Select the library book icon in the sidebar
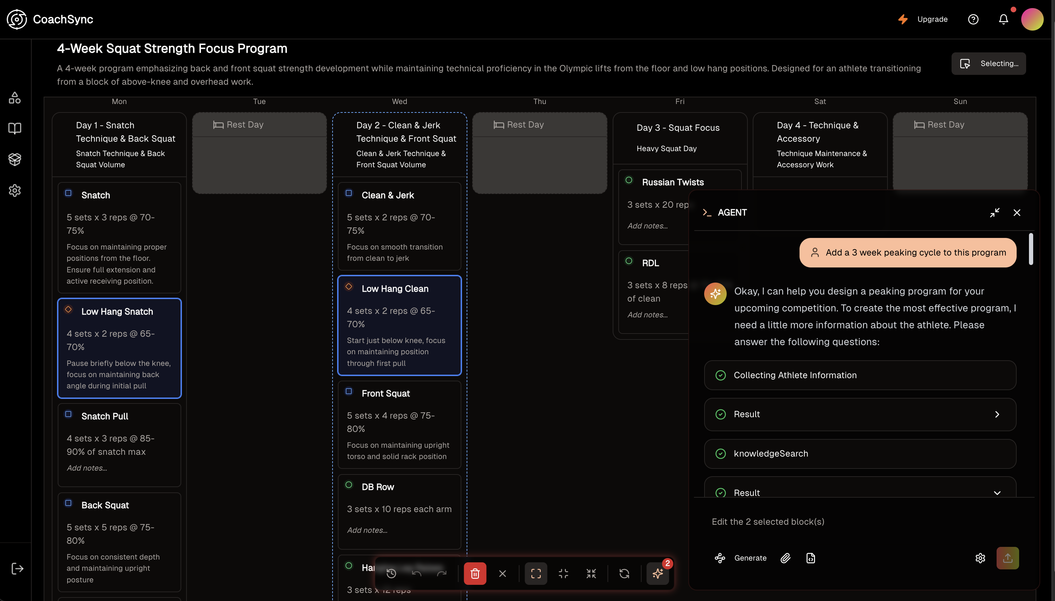This screenshot has width=1055, height=601. tap(15, 129)
